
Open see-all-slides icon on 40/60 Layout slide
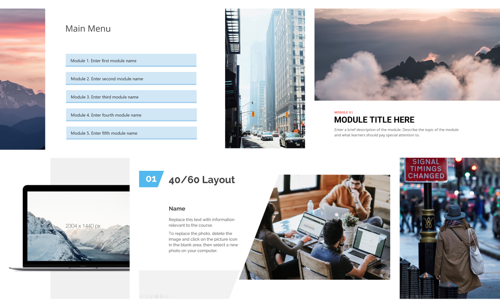click(157, 297)
